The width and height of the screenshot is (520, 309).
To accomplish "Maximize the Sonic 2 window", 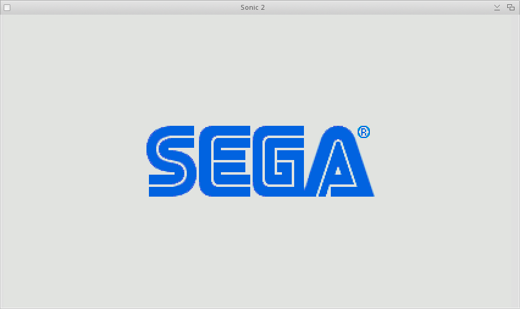I will [511, 7].
